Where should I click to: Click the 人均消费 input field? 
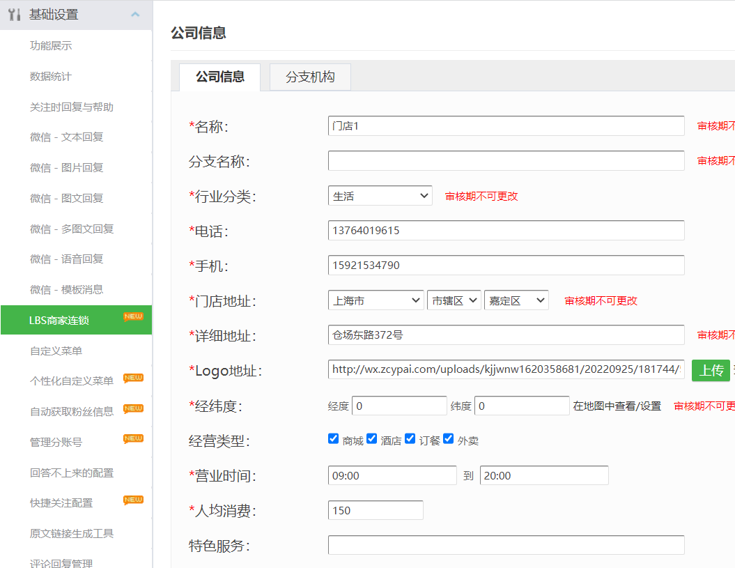click(x=376, y=510)
